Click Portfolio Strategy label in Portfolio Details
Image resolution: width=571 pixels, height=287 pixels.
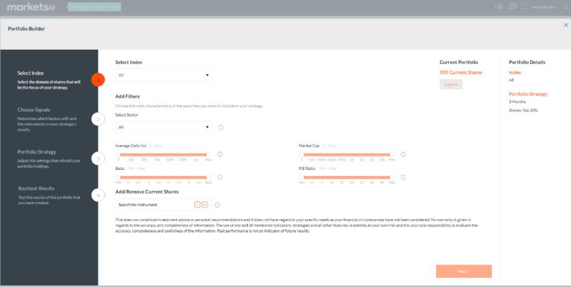528,94
